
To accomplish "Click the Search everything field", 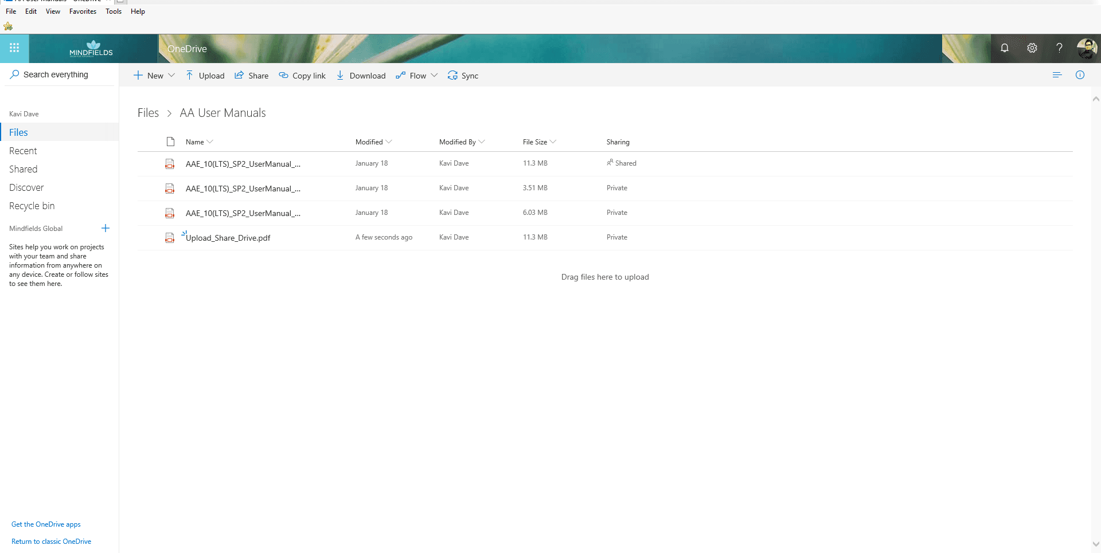I will point(60,74).
